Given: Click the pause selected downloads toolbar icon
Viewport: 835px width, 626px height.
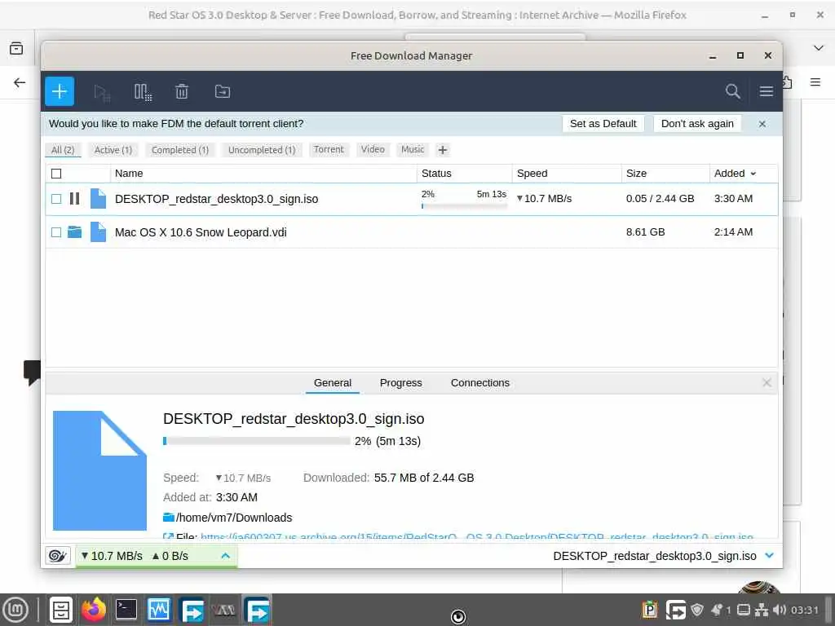Looking at the screenshot, I should pyautogui.click(x=142, y=92).
